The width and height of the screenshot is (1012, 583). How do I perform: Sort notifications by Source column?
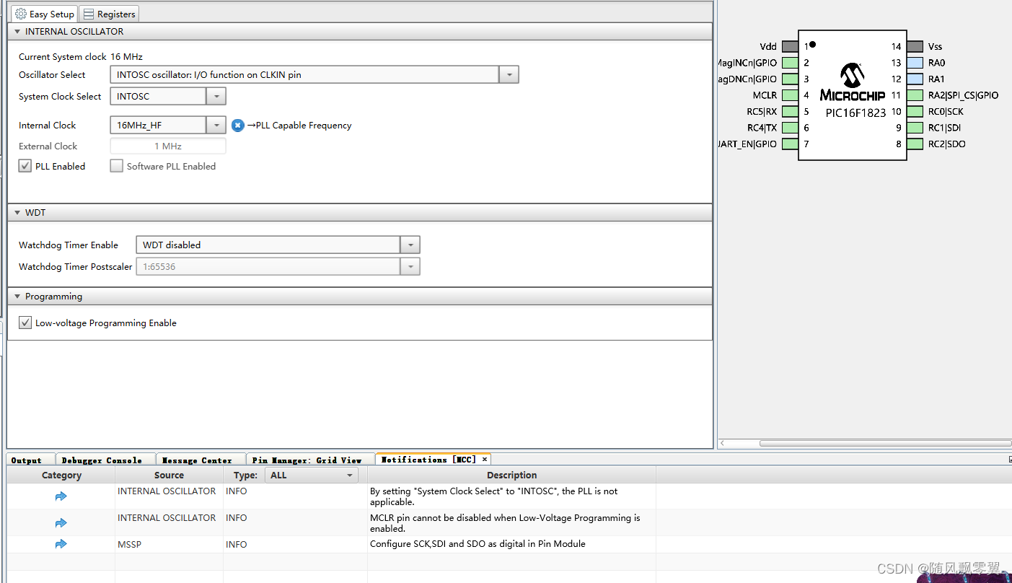click(x=169, y=475)
